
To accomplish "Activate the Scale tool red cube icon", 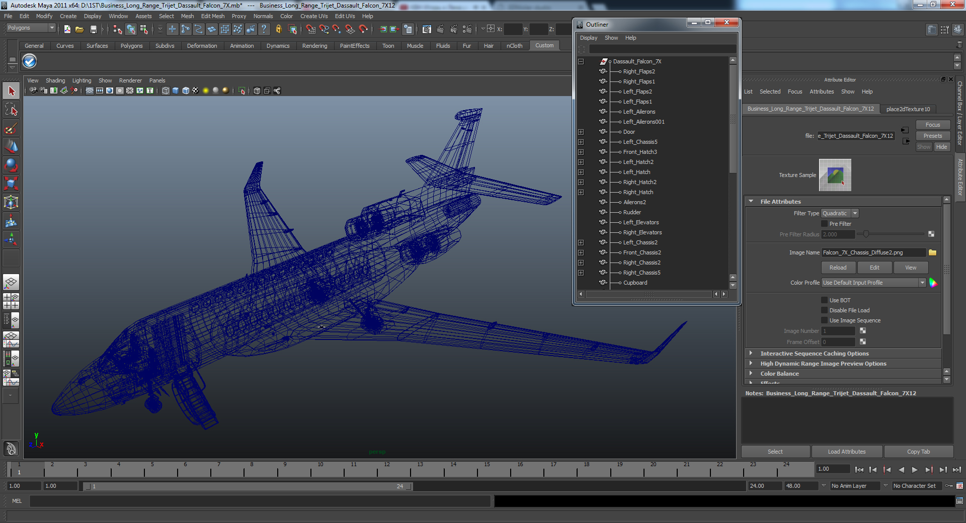I will click(x=11, y=184).
